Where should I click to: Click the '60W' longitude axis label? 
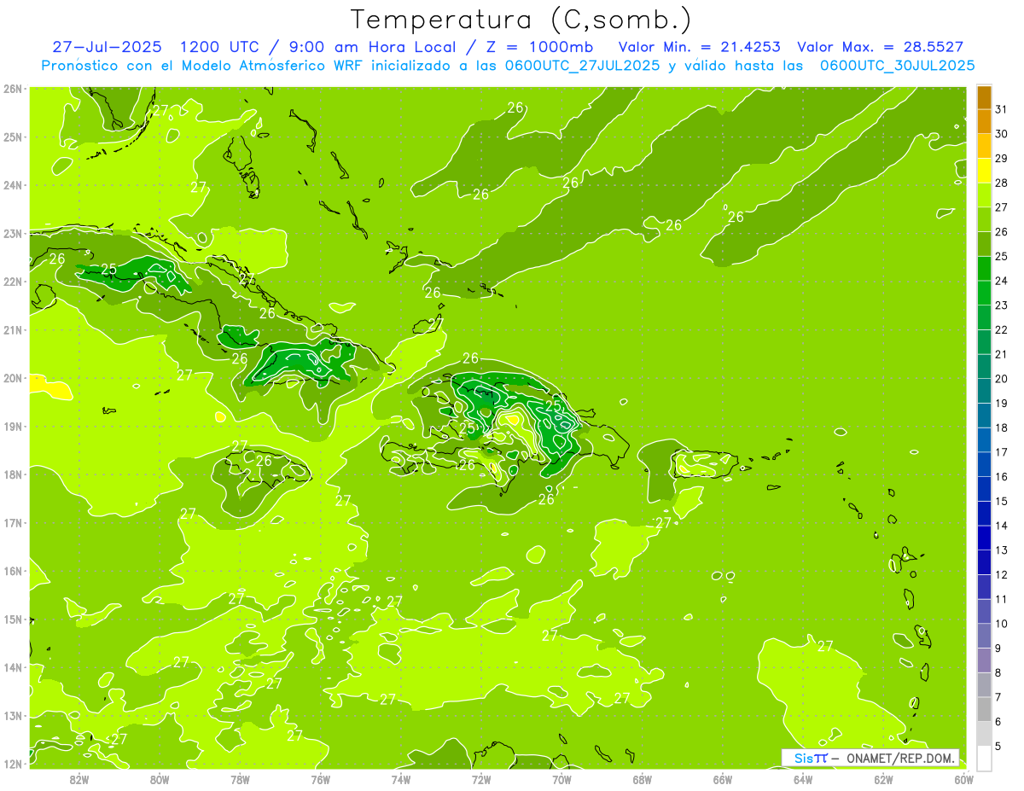pos(964,778)
